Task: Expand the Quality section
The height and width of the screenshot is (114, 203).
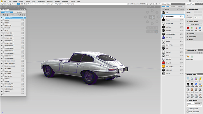Action: point(187,40)
